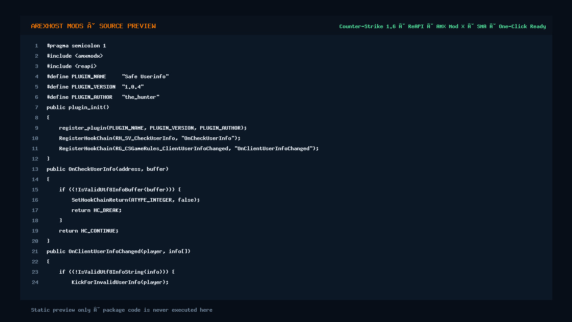Image resolution: width=572 pixels, height=322 pixels.
Task: Click the RG_CSGameRules_ClientUserInfoChanged hook line
Action: 189,148
